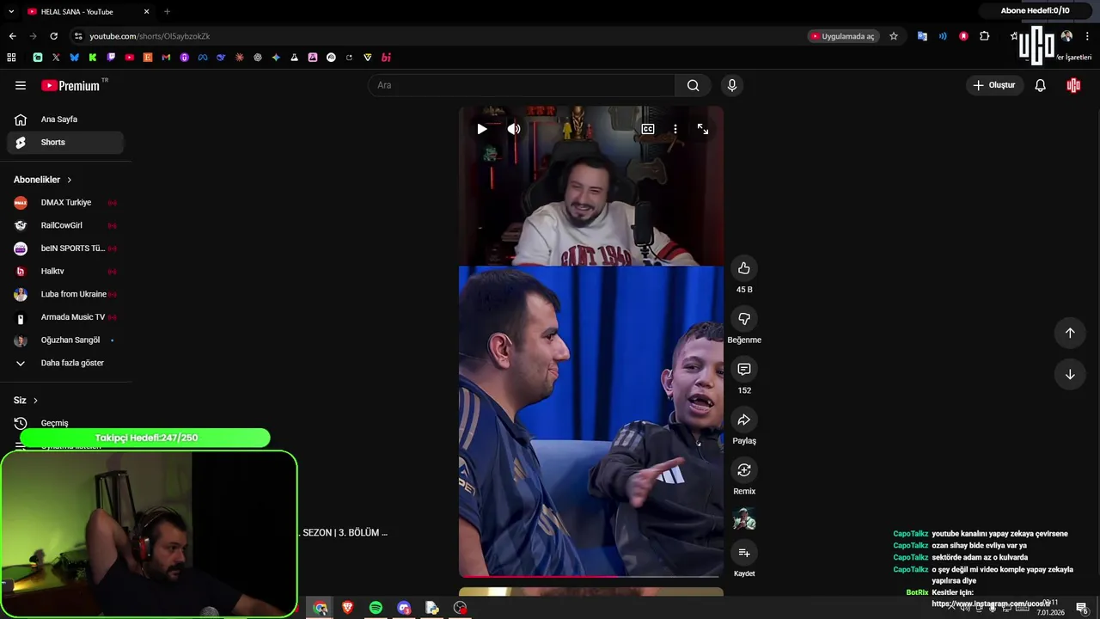Image resolution: width=1100 pixels, height=619 pixels.
Task: Like the Short with 45 B likes
Action: [744, 268]
